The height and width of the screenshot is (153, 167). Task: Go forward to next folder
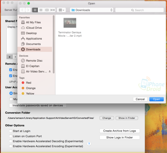[28, 10]
